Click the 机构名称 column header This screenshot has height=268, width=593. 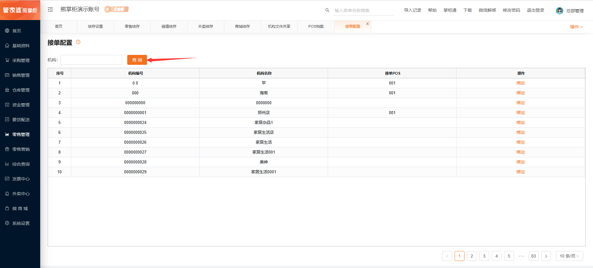click(264, 73)
